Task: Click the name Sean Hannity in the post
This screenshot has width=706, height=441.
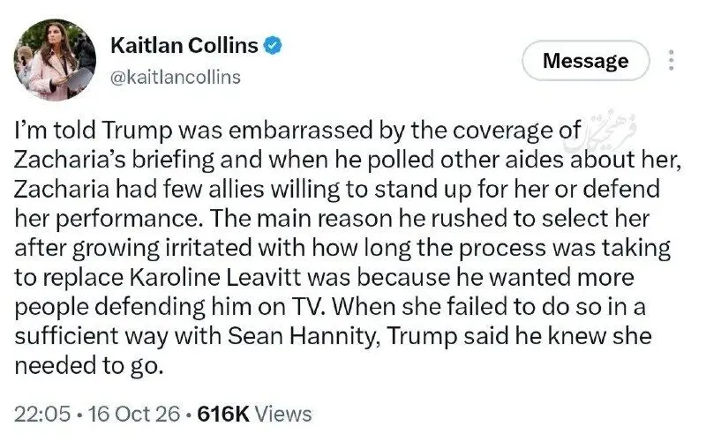Action: tap(301, 336)
